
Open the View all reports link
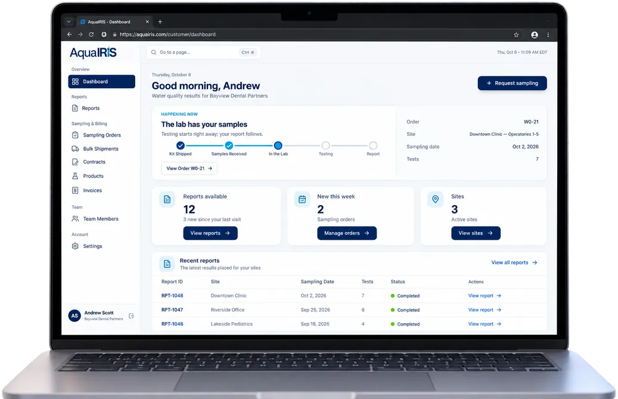[x=514, y=262]
